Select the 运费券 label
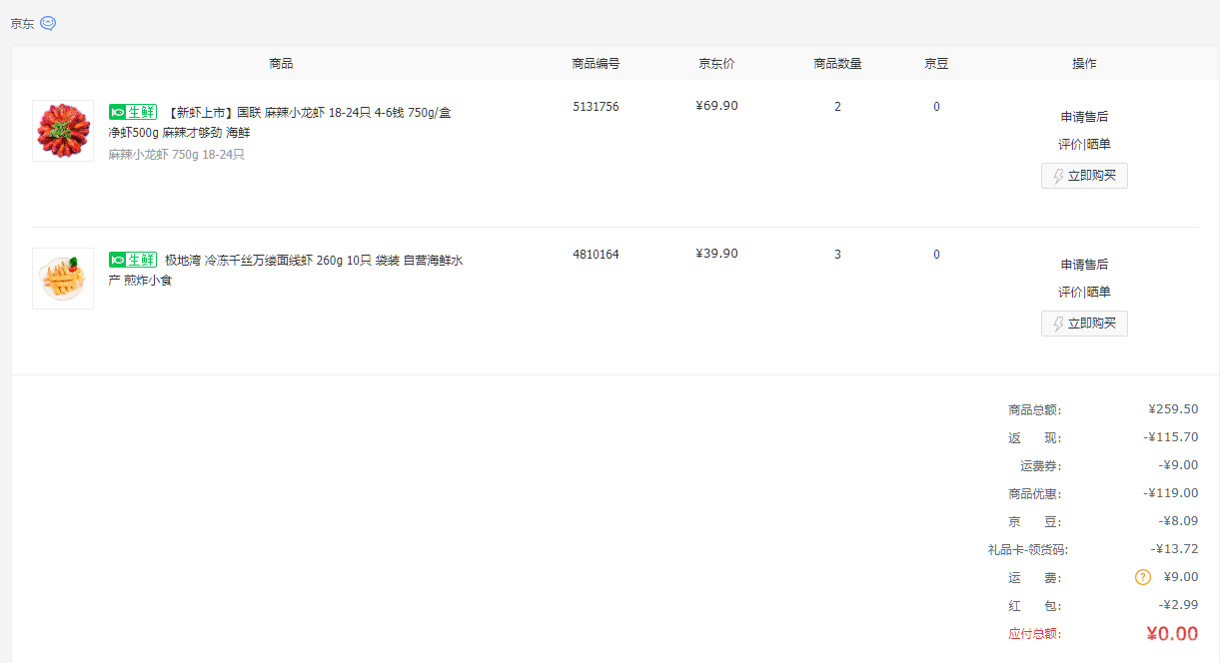Screen dimensions: 1220x663 (x=1040, y=466)
